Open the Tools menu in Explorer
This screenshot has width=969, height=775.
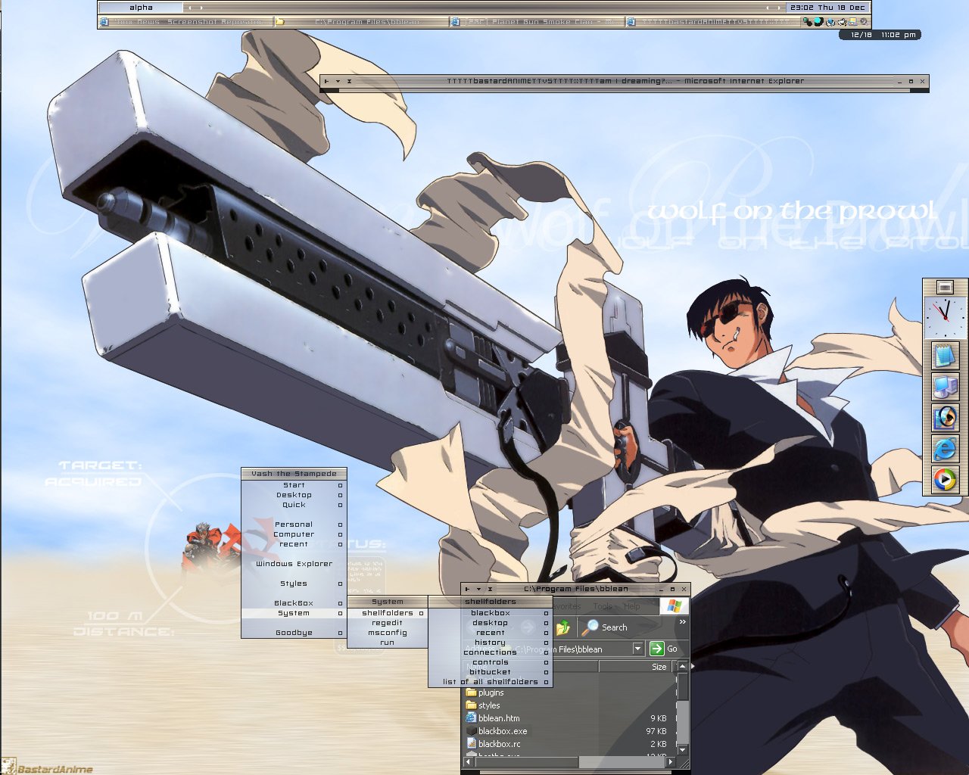[603, 606]
